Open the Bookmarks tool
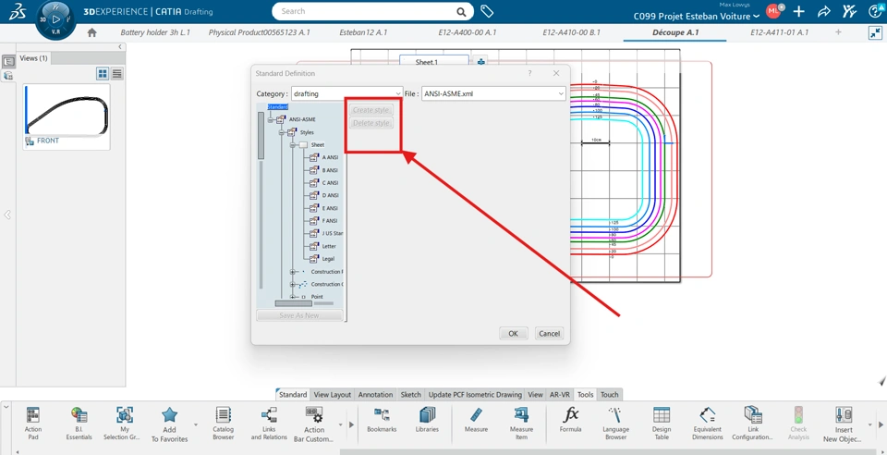This screenshot has width=887, height=455. click(x=382, y=420)
